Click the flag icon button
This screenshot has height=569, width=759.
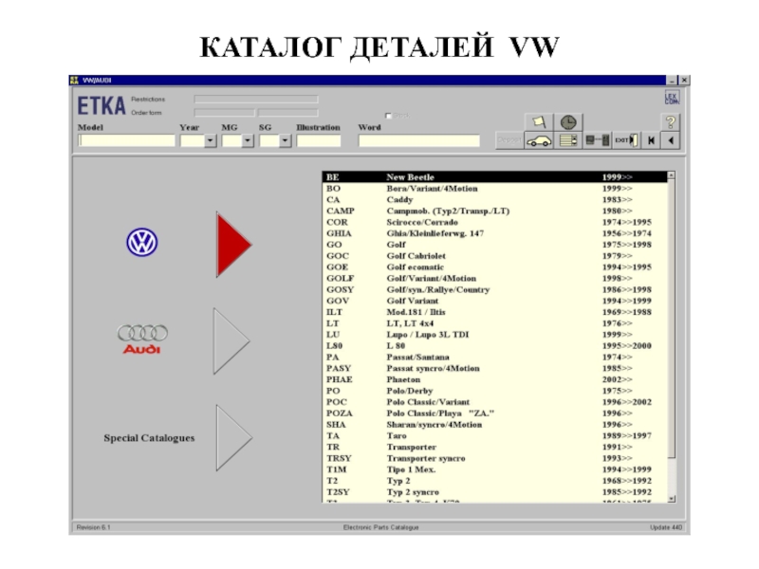click(539, 122)
